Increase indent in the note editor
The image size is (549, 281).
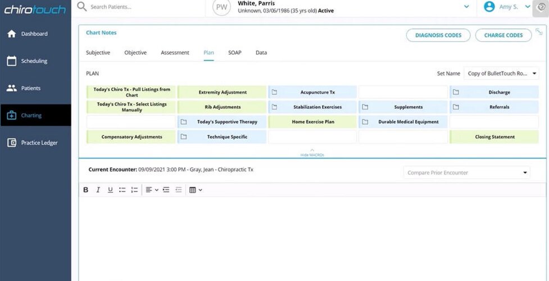tap(166, 190)
